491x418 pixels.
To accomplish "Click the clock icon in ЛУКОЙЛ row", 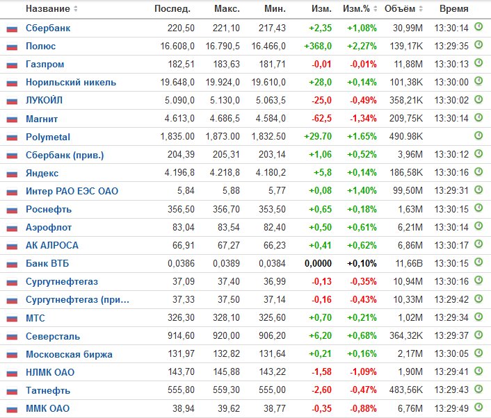I will (x=478, y=99).
